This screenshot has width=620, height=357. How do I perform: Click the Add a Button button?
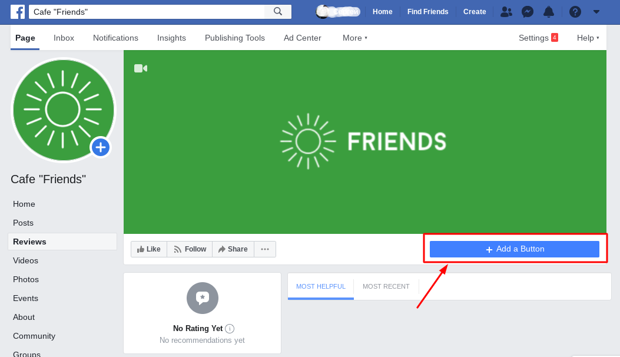pos(515,249)
